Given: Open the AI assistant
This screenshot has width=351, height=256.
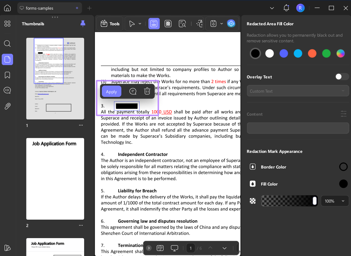Looking at the screenshot, I should coord(231,24).
